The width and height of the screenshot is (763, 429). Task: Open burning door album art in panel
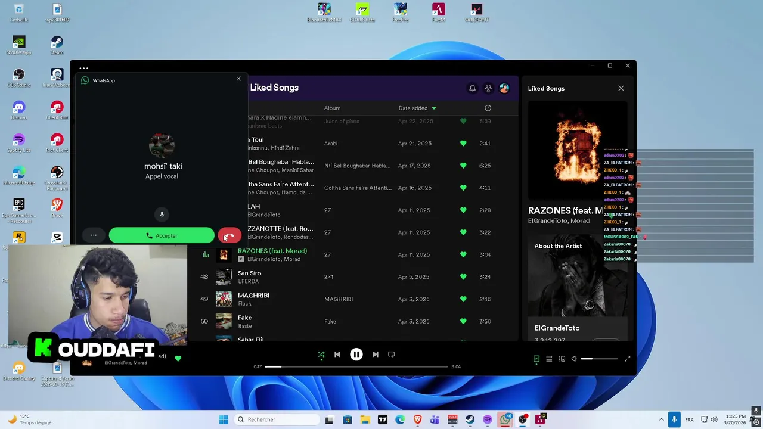578,150
